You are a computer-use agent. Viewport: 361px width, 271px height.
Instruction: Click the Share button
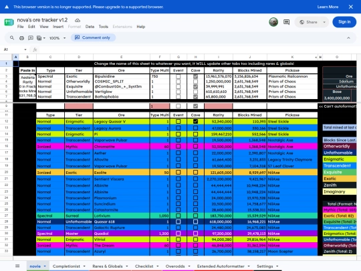[309, 22]
